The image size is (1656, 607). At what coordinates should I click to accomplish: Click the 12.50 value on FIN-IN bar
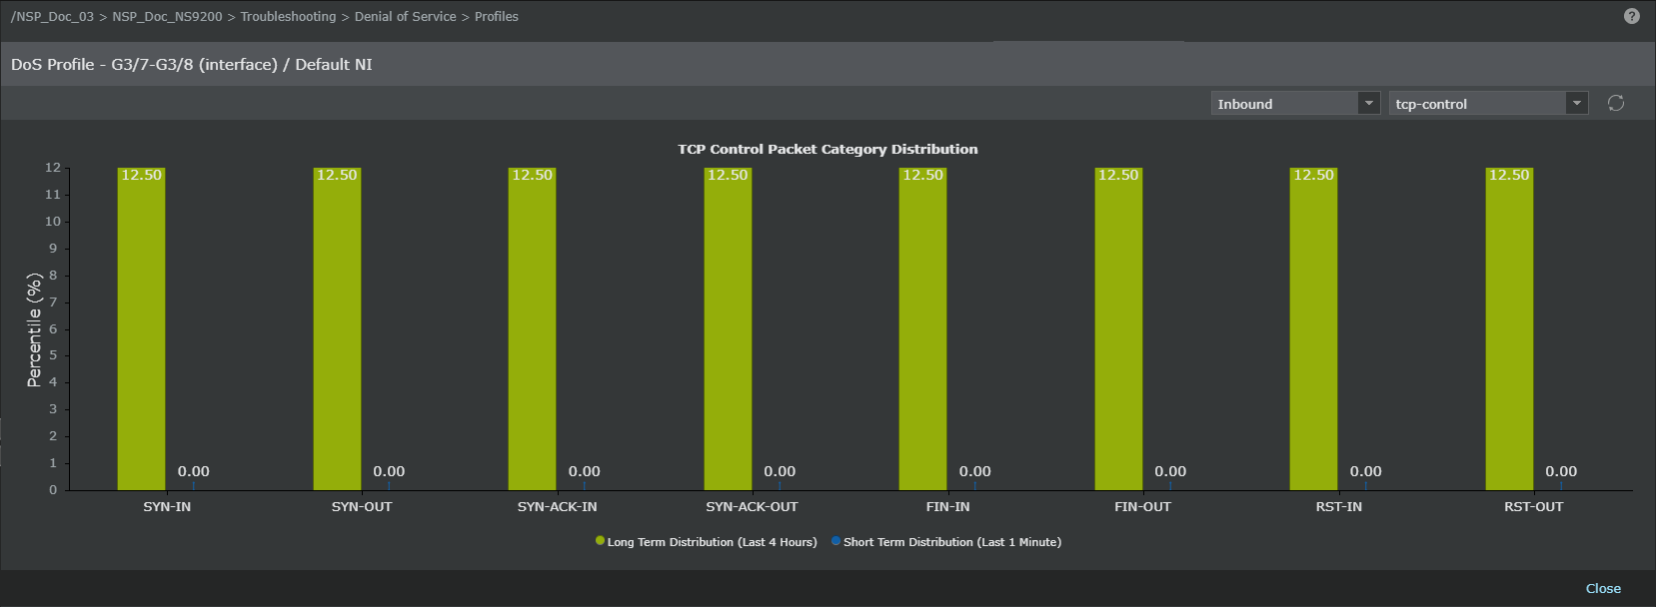coord(922,175)
